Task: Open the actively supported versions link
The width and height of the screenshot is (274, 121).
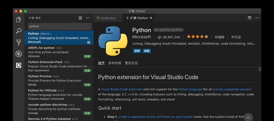Action: click(x=232, y=89)
